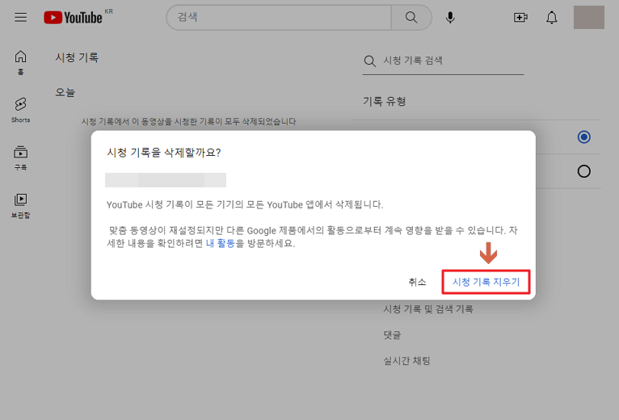Open the 내 활동 link
The width and height of the screenshot is (619, 420).
(x=221, y=243)
